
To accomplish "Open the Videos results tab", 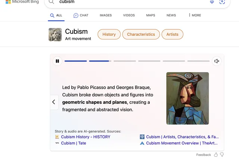I will 129,15.
